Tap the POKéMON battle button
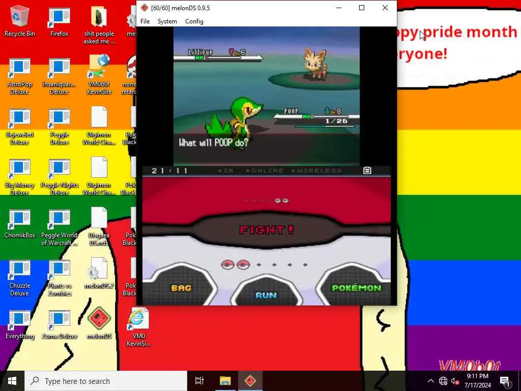This screenshot has height=391, width=521. (x=356, y=288)
